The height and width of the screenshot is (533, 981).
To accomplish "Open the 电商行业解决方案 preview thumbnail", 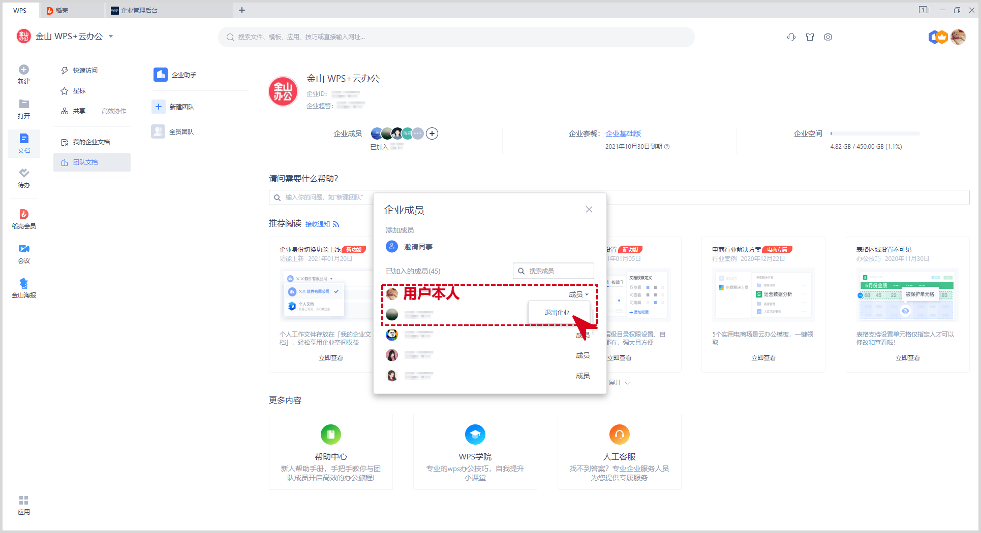I will [x=763, y=294].
